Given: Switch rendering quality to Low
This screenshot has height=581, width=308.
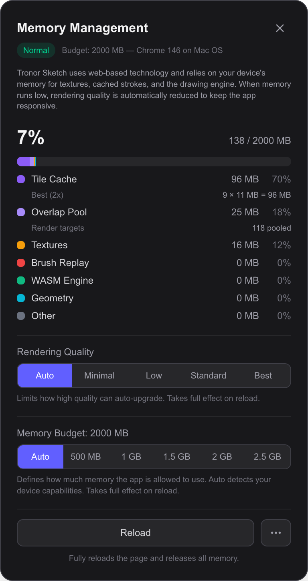Looking at the screenshot, I should tap(154, 375).
